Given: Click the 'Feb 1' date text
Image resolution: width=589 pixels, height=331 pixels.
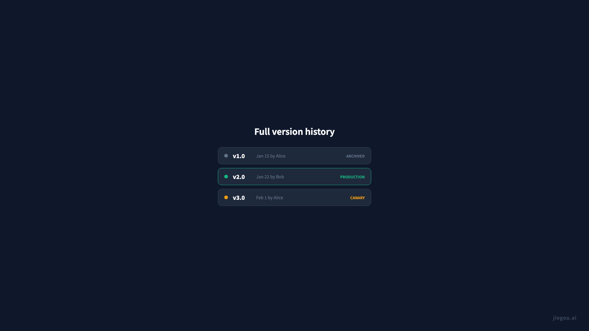Looking at the screenshot, I should (261, 198).
